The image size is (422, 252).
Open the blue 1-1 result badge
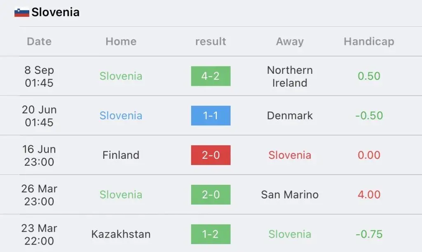(x=211, y=115)
